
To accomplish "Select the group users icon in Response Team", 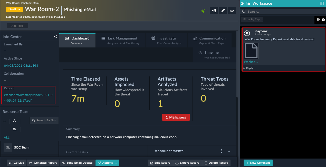I will (15, 129).
